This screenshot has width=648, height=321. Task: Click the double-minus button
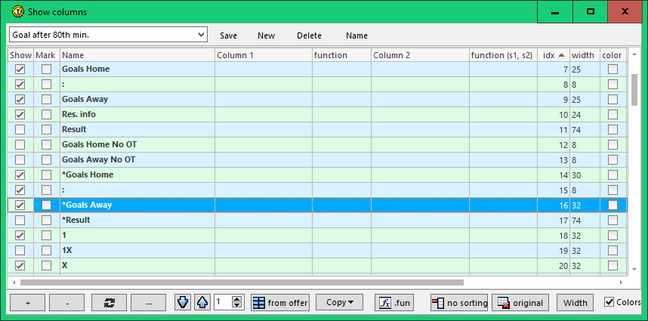[149, 303]
